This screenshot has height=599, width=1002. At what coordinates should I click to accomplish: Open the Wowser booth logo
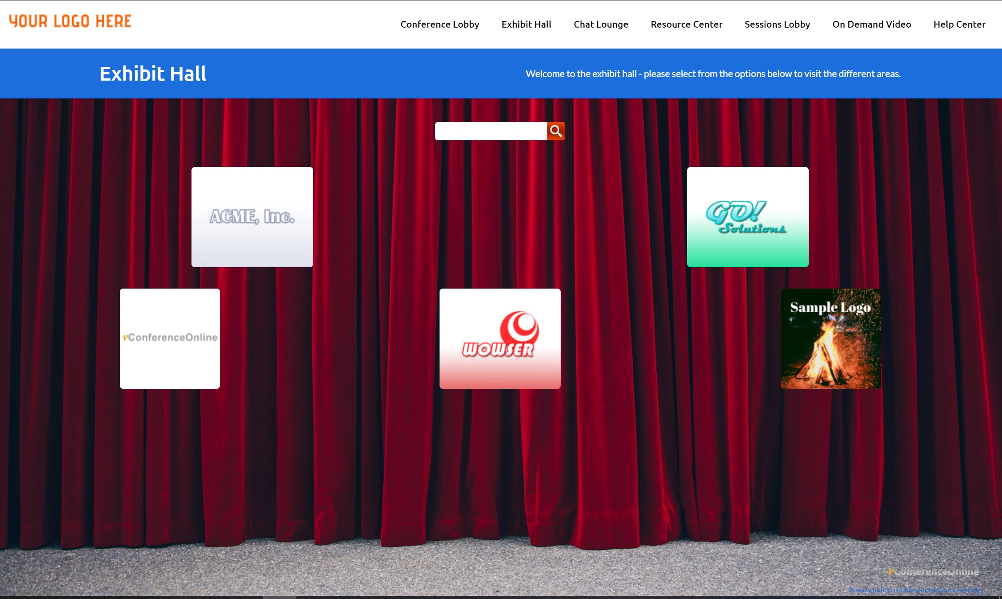click(x=500, y=338)
